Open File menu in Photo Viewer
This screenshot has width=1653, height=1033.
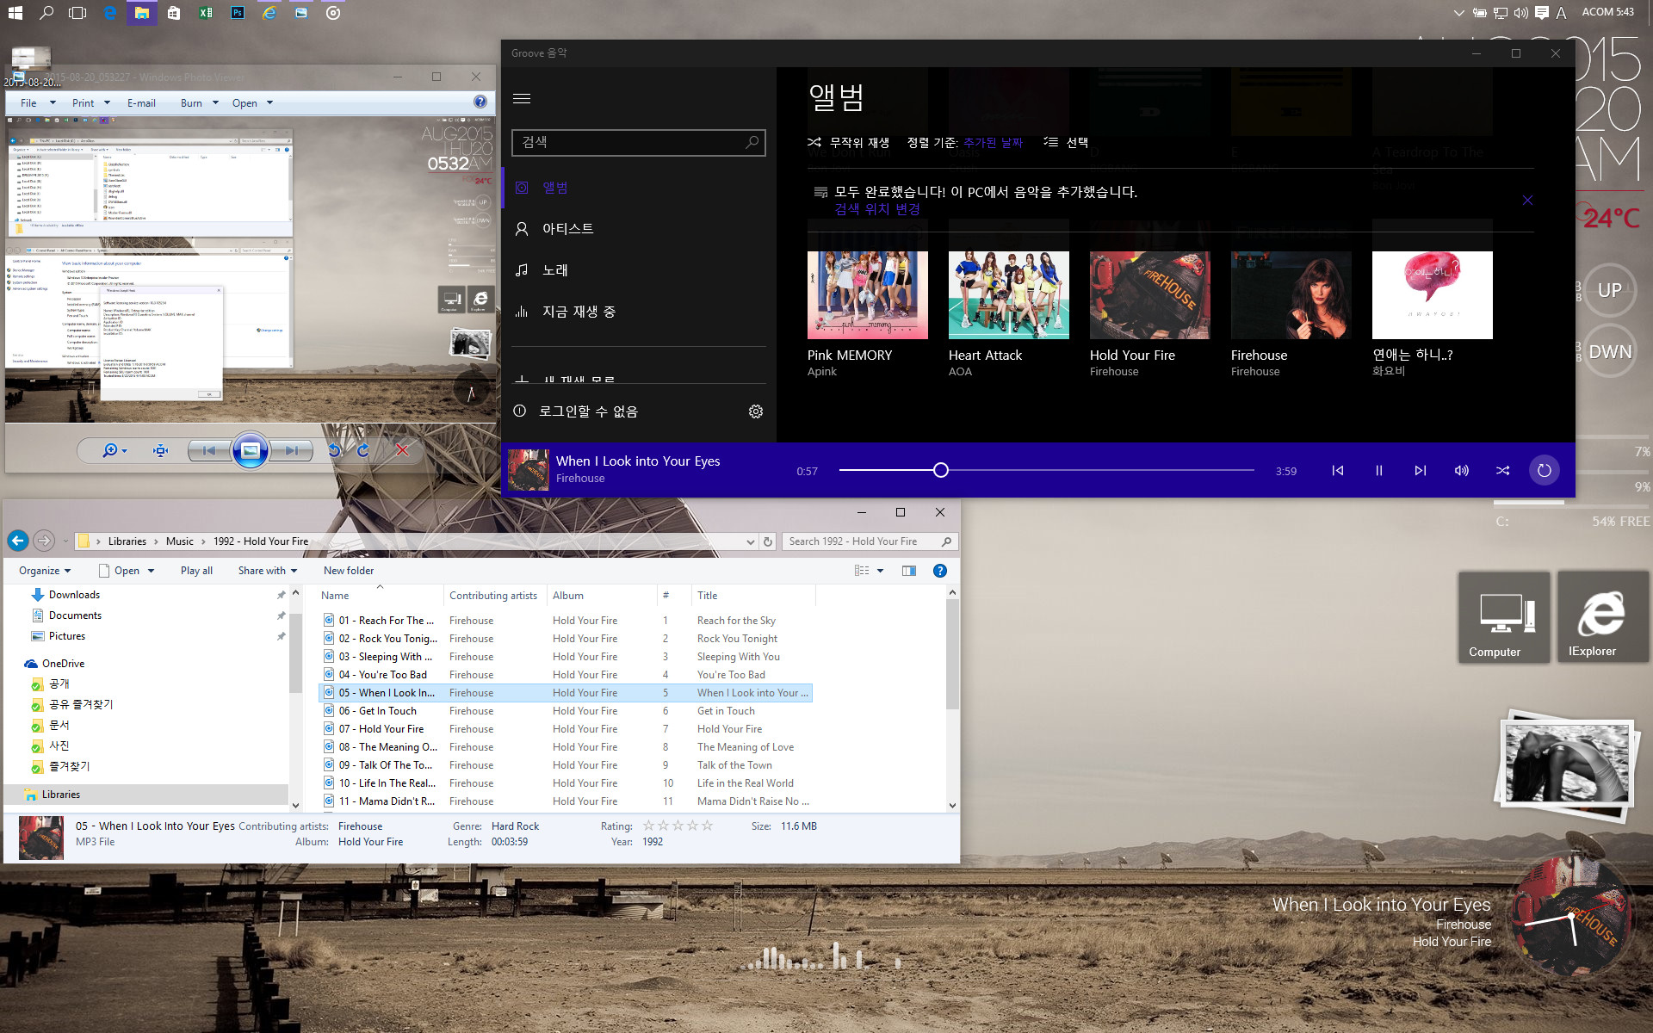tap(37, 103)
